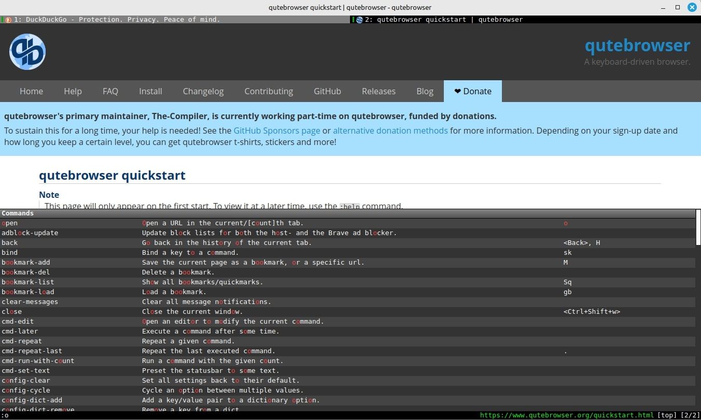Open the Releases page

click(378, 91)
